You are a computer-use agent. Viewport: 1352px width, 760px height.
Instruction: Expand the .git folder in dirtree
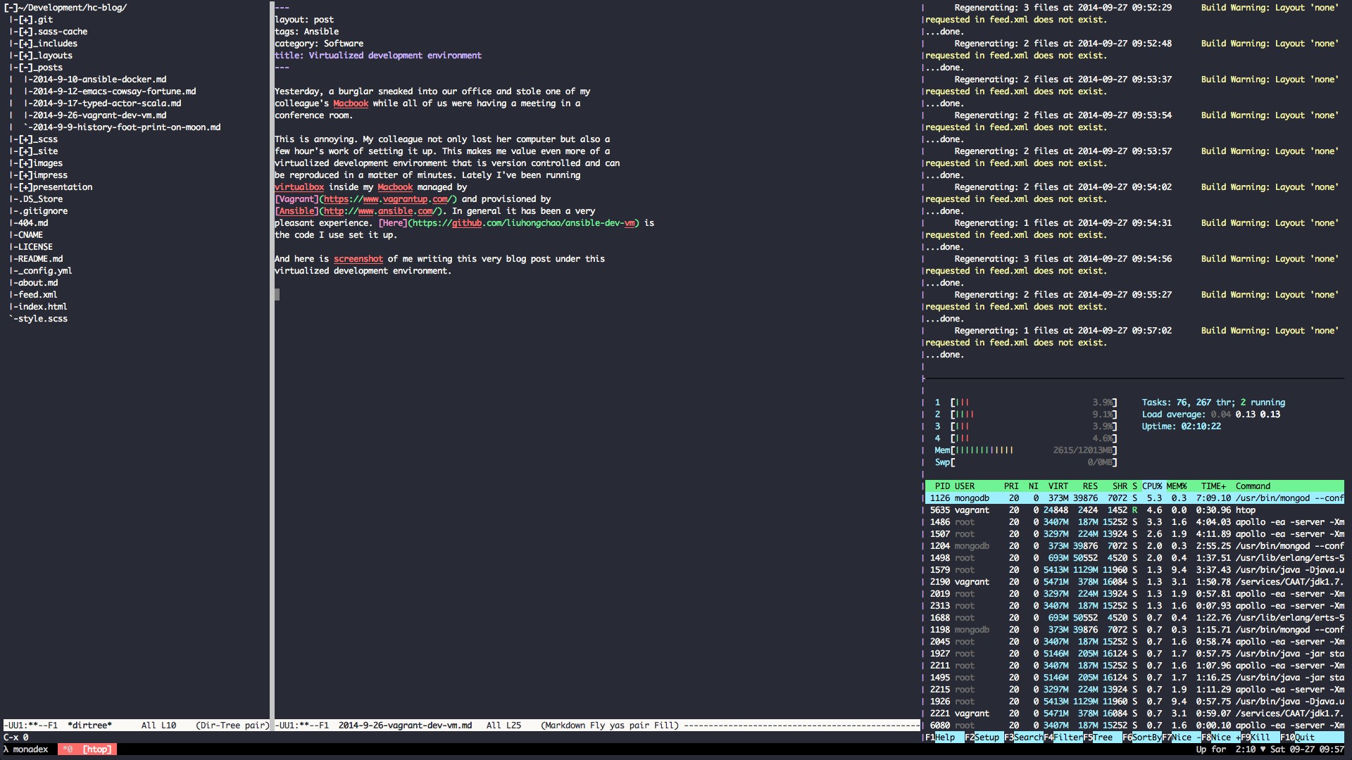click(x=25, y=20)
